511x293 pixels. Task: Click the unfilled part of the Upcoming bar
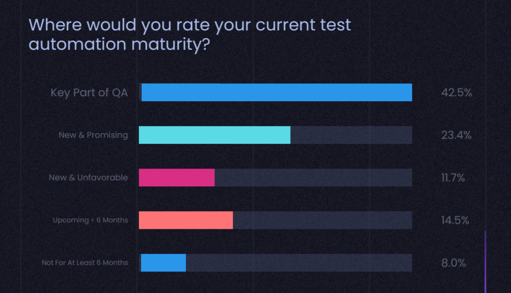pos(322,220)
